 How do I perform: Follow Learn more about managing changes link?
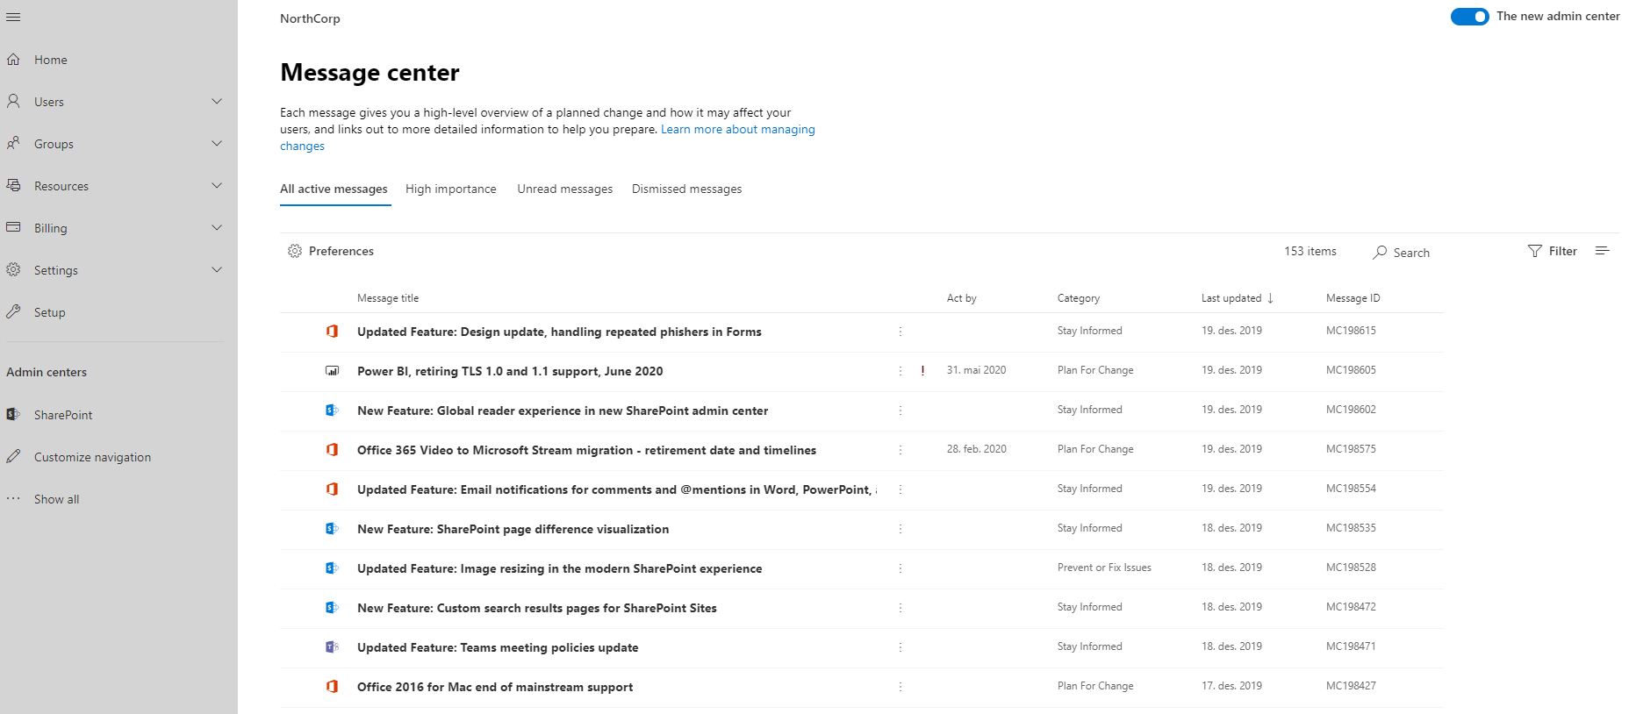pyautogui.click(x=737, y=130)
